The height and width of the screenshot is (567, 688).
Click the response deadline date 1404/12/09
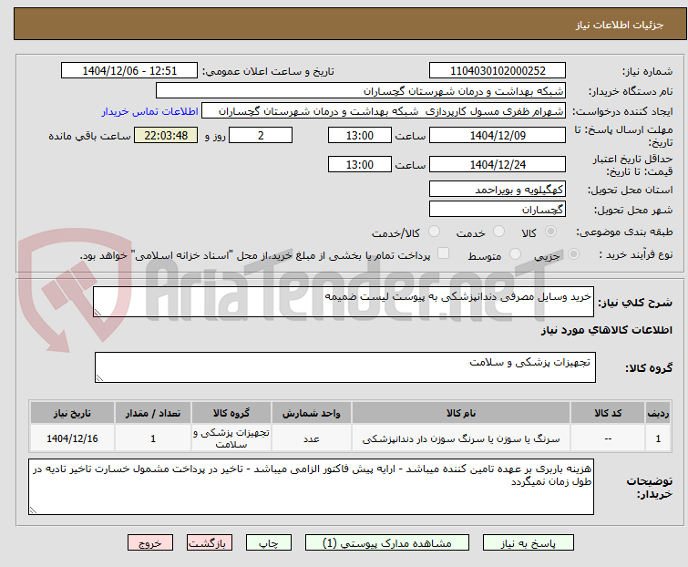(x=498, y=135)
